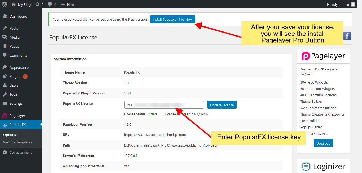Click the Theme Version value 1.0.5
The height and width of the screenshot is (173, 362).
[x=127, y=83]
